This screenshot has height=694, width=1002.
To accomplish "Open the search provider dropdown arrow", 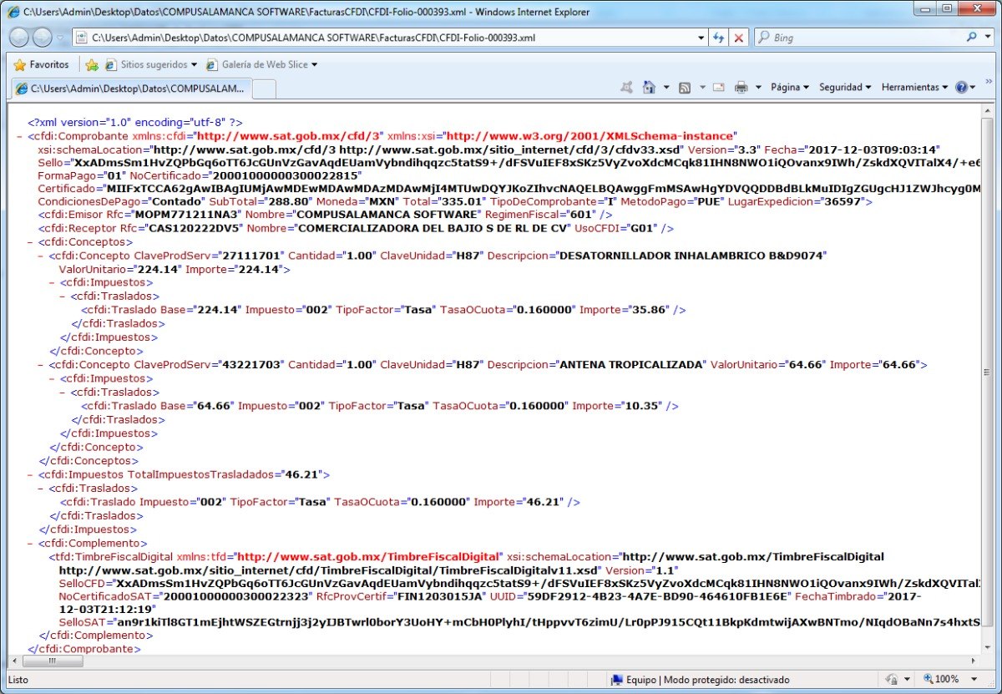I will (x=988, y=38).
